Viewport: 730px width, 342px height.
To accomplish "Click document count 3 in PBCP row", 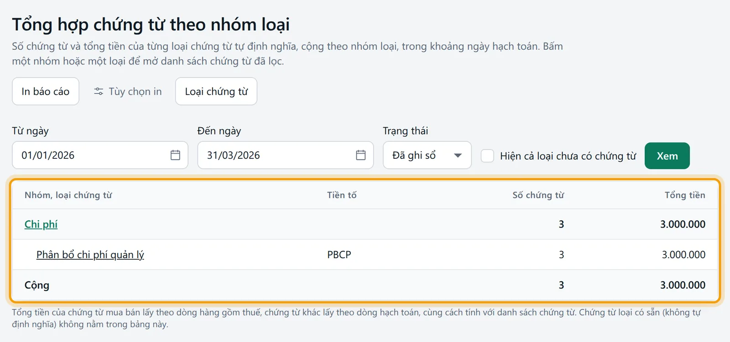I will [x=561, y=254].
